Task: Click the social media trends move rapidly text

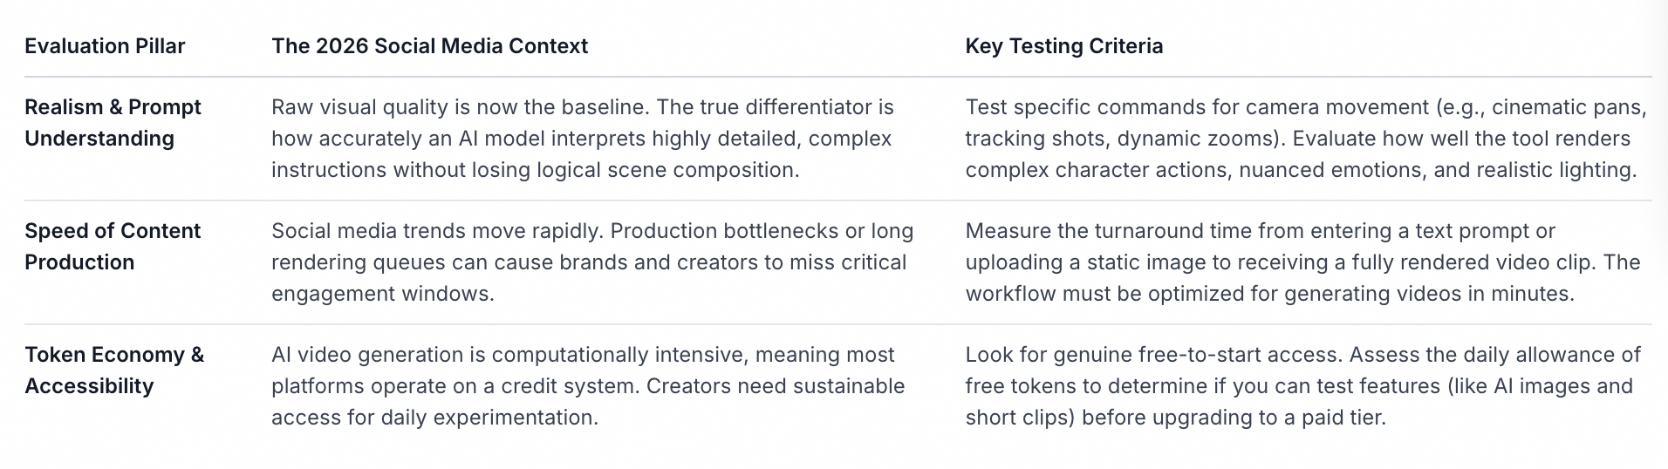Action: point(592,262)
